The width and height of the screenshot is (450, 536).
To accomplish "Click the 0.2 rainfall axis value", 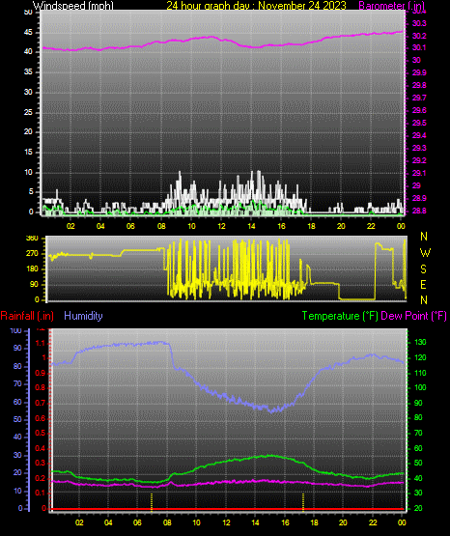I will click(x=41, y=478).
